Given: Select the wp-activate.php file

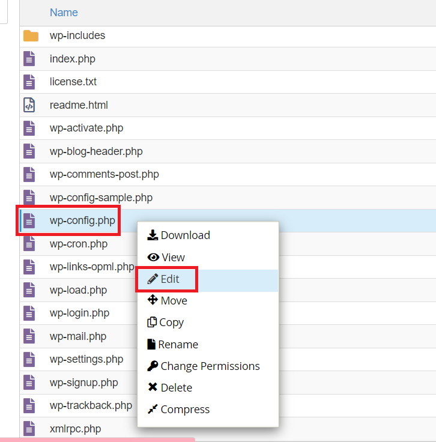Looking at the screenshot, I should 86,128.
